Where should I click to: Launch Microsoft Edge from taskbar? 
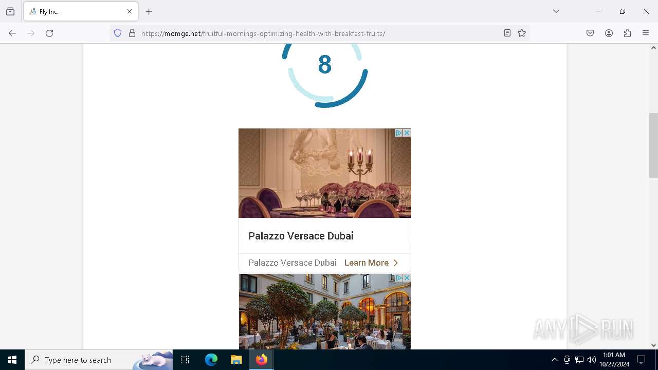pos(211,360)
